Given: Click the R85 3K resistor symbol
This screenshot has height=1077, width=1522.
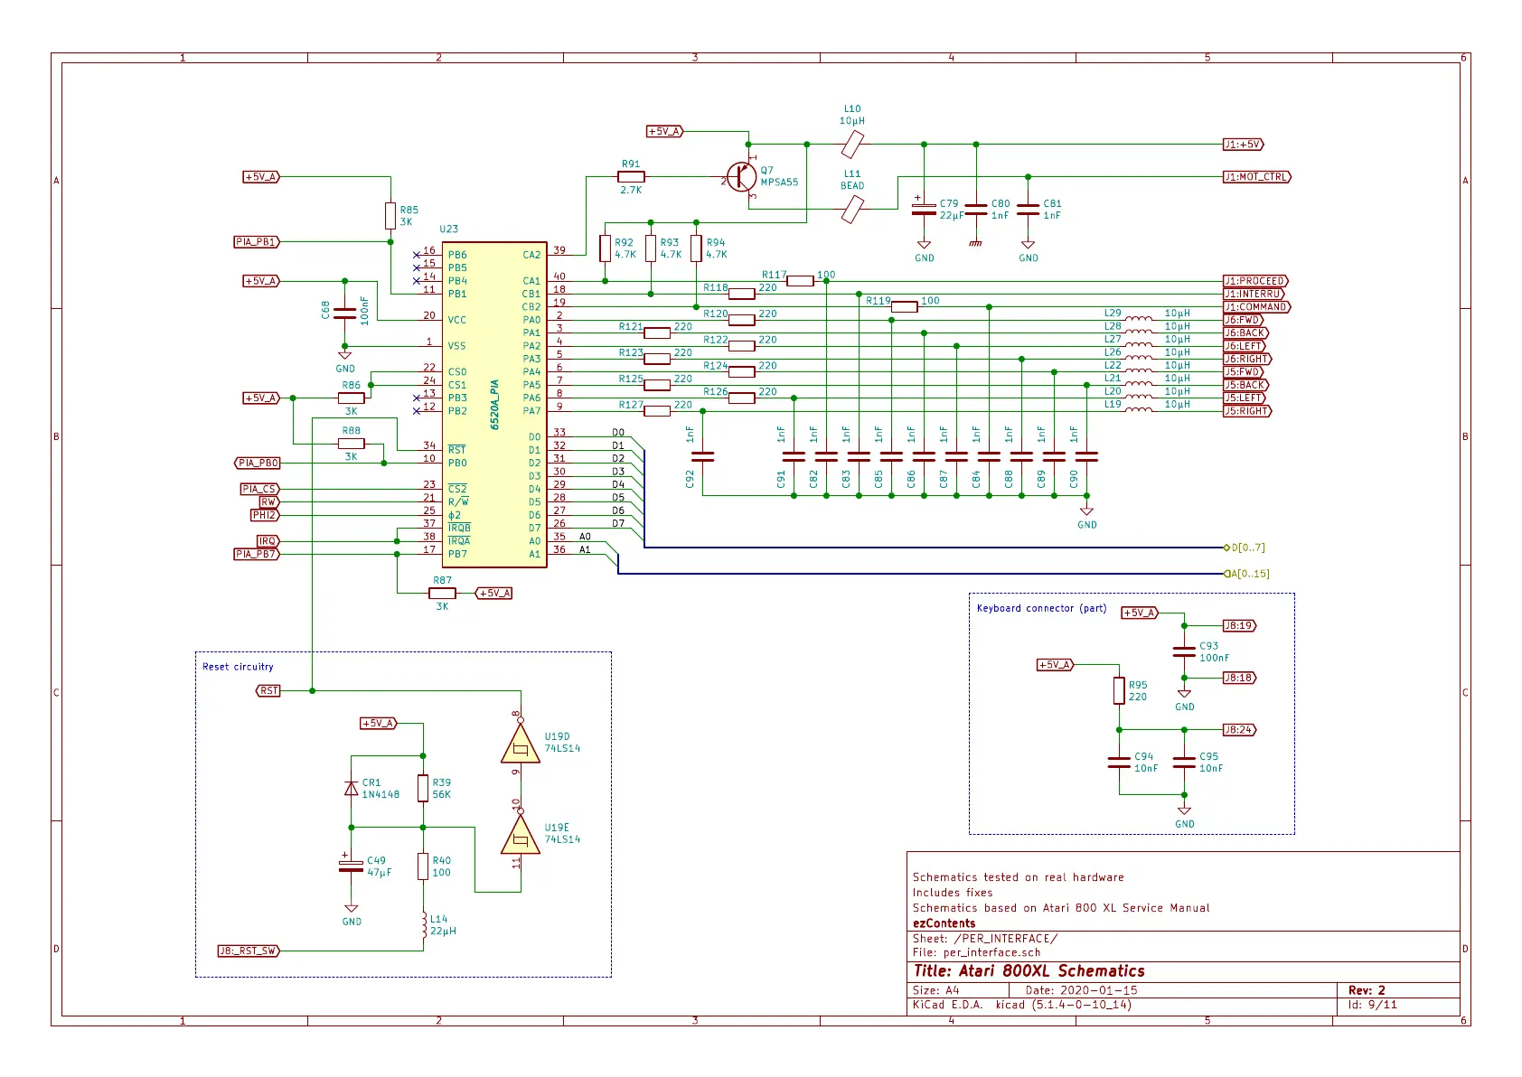Looking at the screenshot, I should 390,216.
